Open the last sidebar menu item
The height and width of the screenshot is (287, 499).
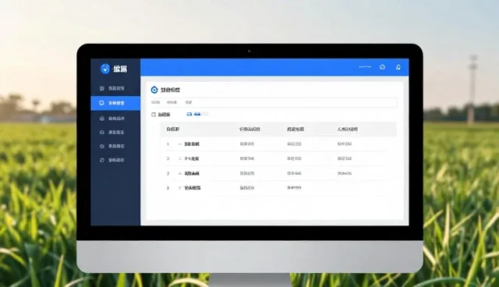point(115,160)
